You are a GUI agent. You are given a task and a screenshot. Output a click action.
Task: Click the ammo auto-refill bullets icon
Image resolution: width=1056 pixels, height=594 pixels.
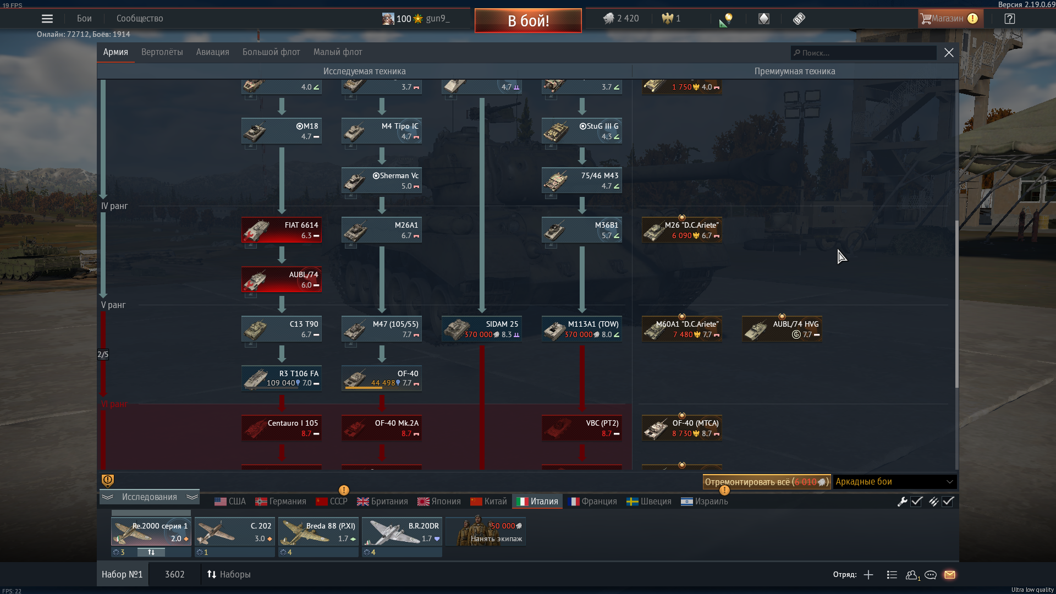[933, 502]
